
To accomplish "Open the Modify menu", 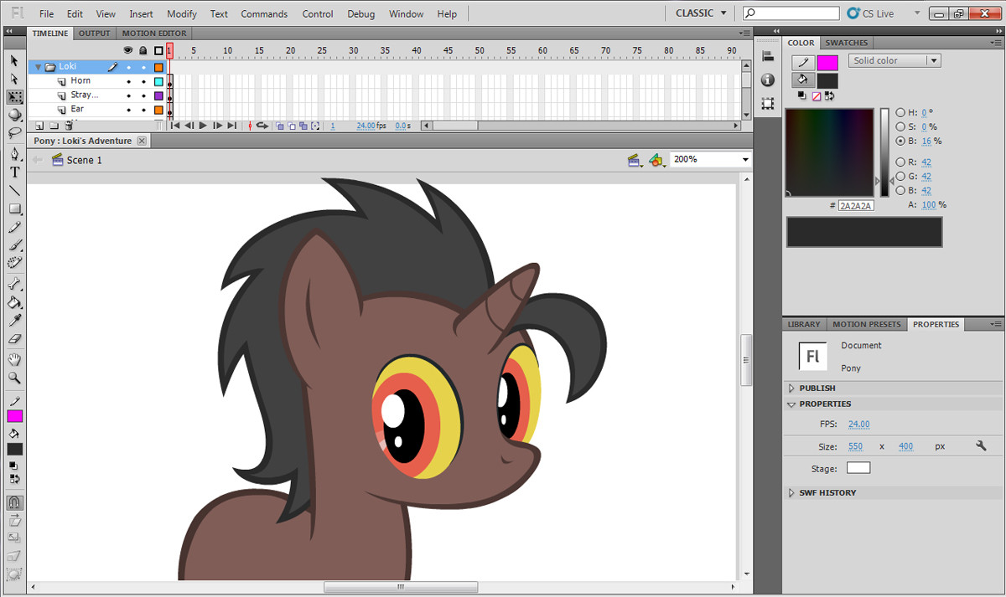I will [182, 14].
